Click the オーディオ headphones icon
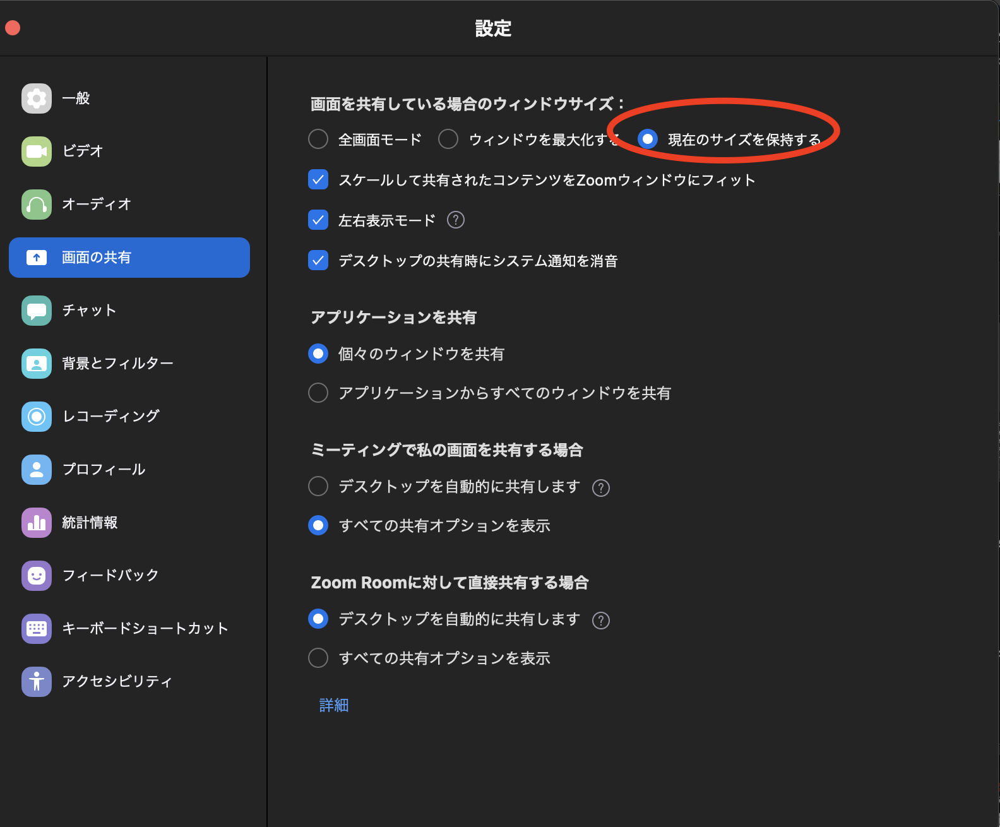1000x827 pixels. 37,205
